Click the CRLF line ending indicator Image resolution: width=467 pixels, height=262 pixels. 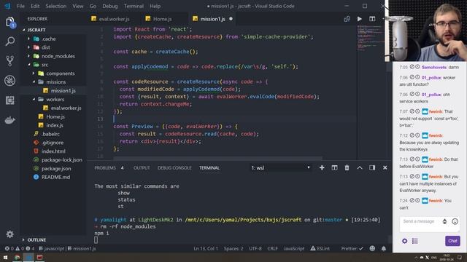click(x=272, y=248)
